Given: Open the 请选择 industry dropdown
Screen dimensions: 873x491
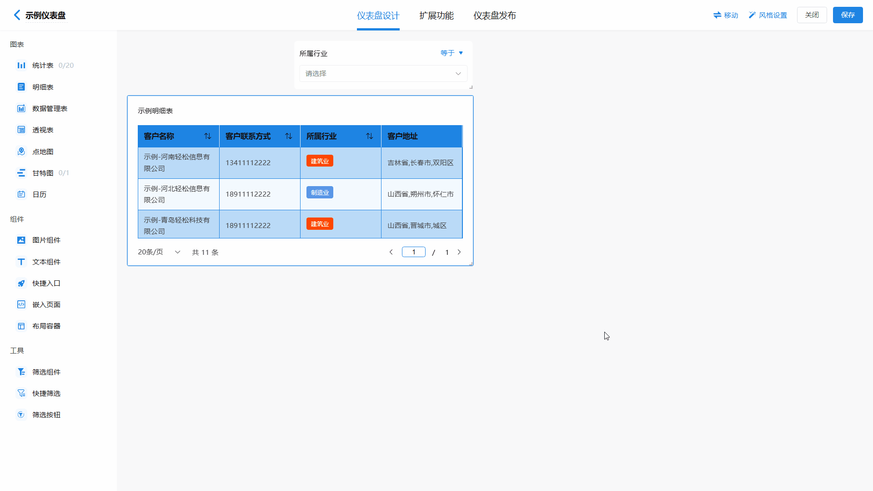Looking at the screenshot, I should tap(383, 74).
